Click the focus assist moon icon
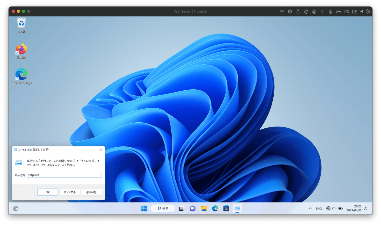The height and width of the screenshot is (225, 381). coord(366,209)
